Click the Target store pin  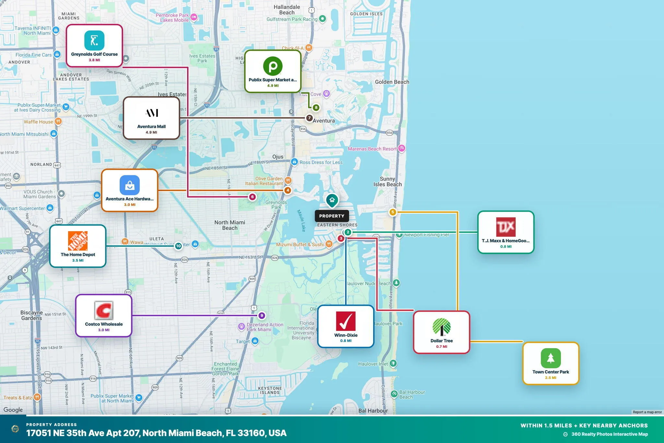pos(255,341)
